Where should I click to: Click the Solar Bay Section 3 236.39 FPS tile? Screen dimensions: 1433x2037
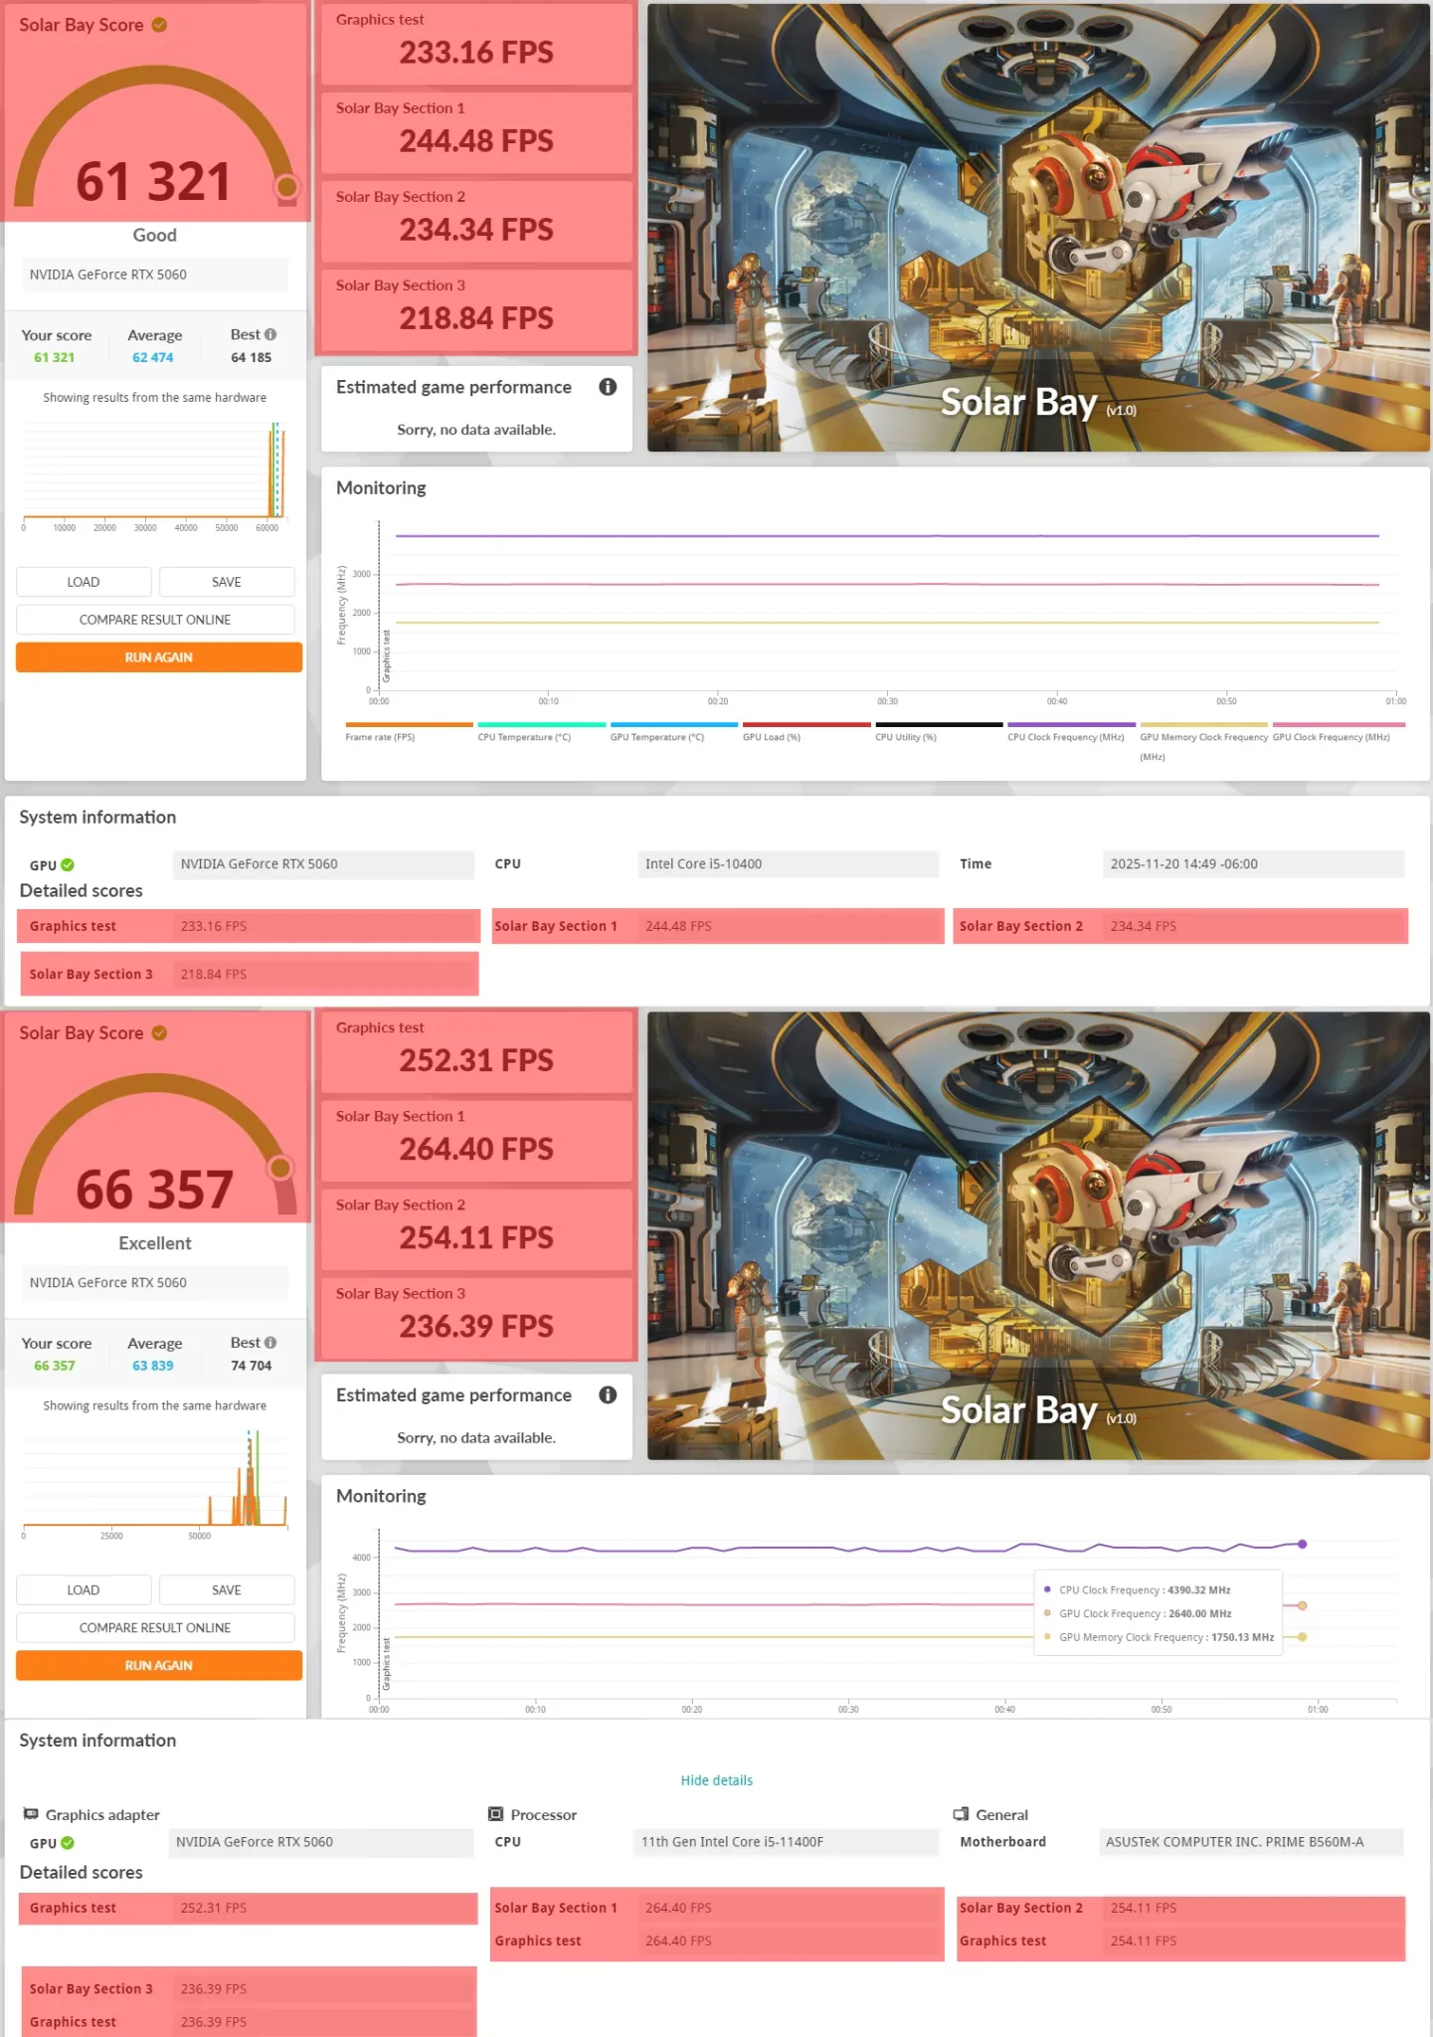(x=476, y=1319)
